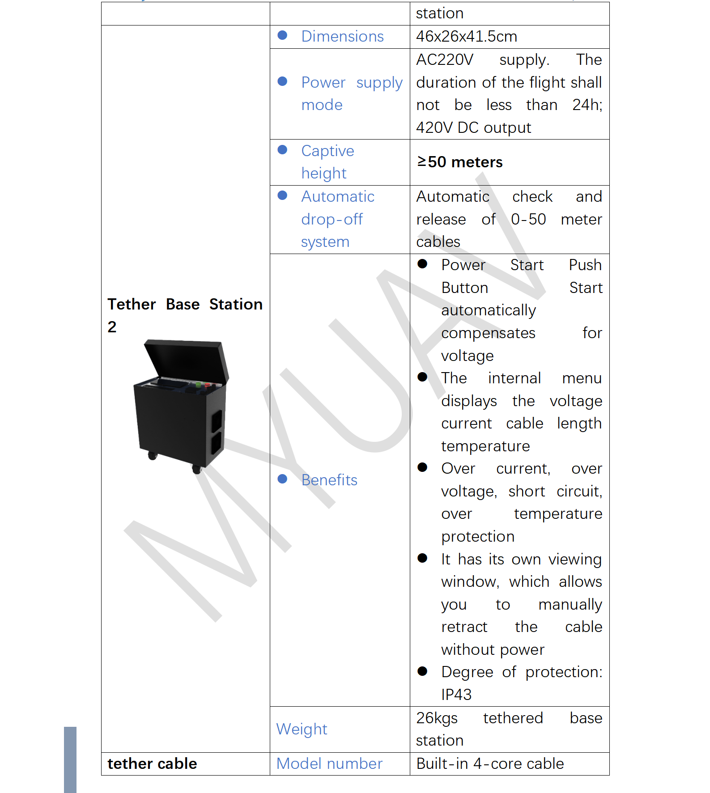Click the black bullet before Degree of protection
Image resolution: width=710 pixels, height=793 pixels.
pyautogui.click(x=422, y=671)
